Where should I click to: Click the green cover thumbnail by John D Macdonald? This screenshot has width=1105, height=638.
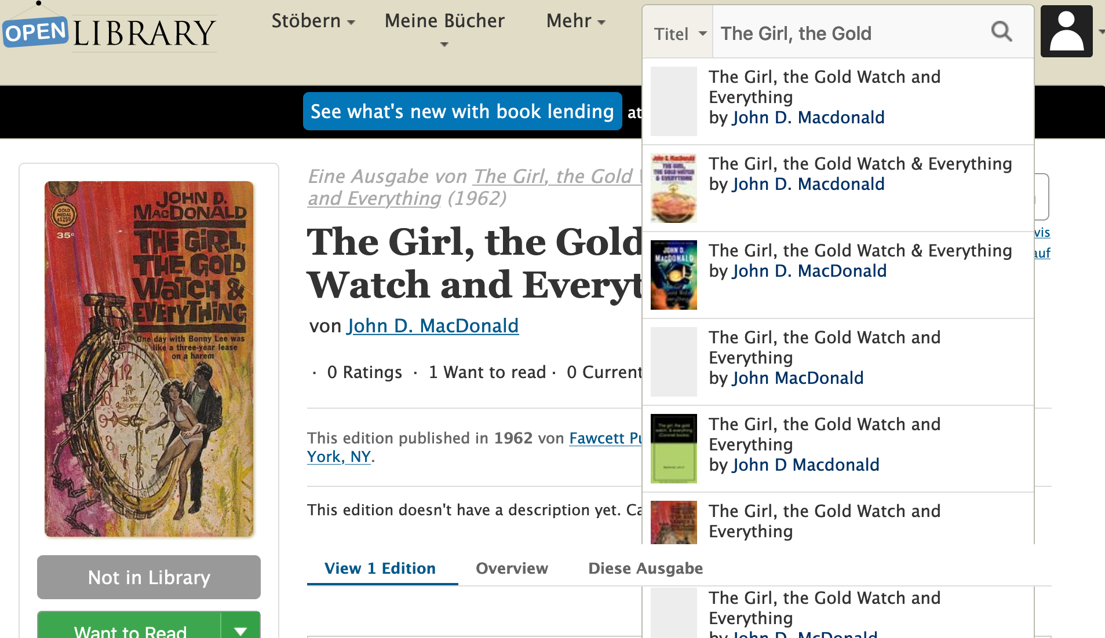click(x=674, y=449)
